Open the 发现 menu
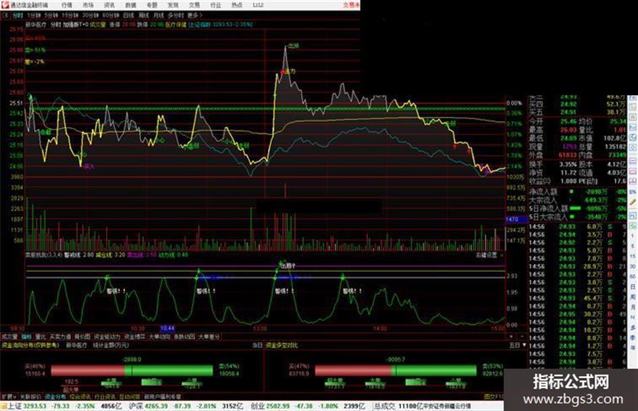 tap(173, 5)
